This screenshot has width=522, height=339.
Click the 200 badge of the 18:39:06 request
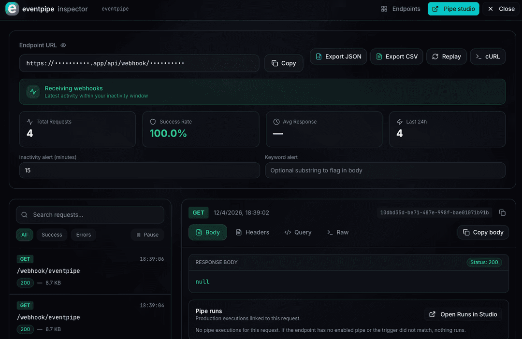tap(25, 283)
